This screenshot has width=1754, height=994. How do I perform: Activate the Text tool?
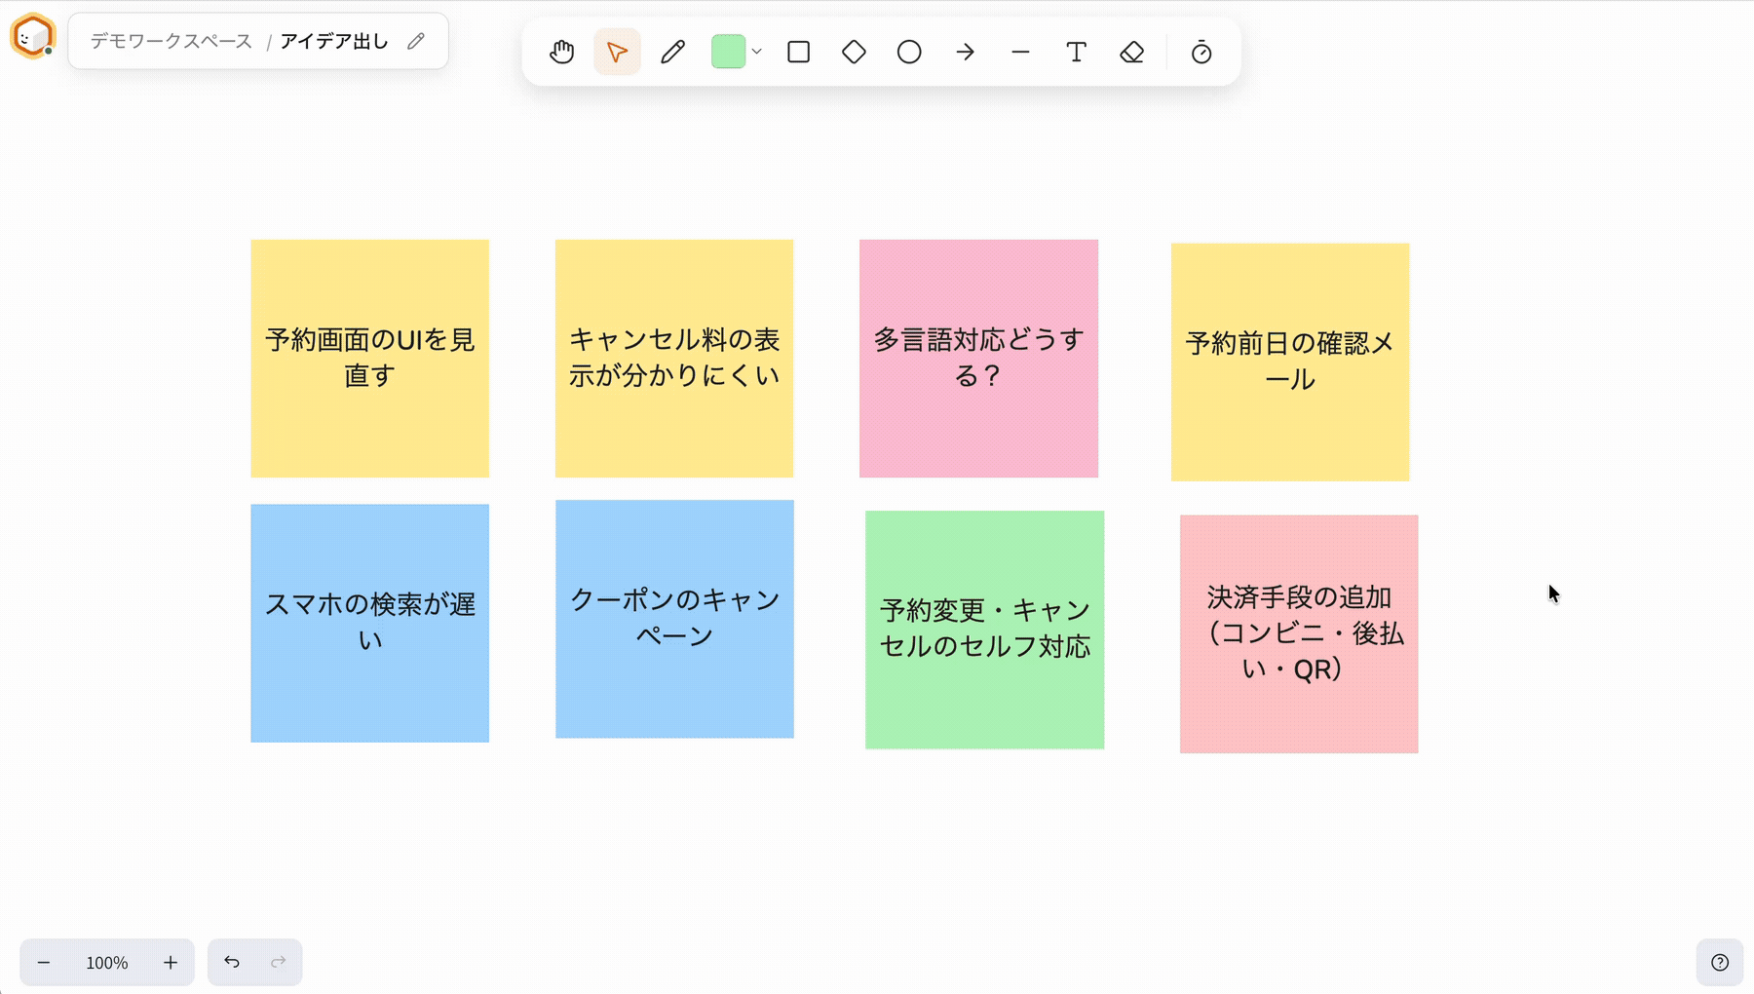pos(1076,52)
